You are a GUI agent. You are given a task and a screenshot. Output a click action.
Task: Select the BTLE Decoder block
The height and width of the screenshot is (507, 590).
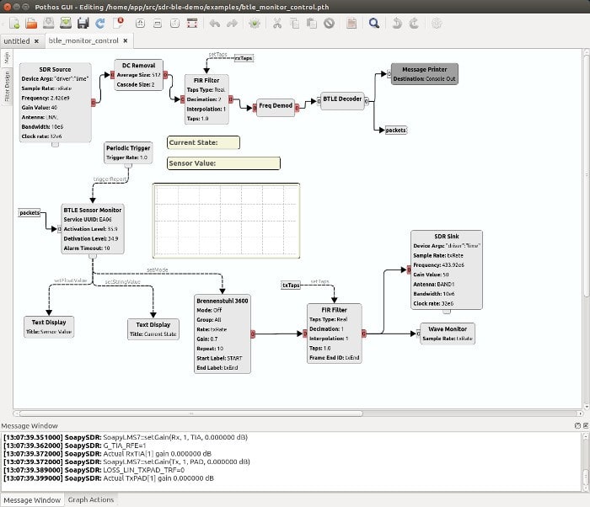pos(342,100)
